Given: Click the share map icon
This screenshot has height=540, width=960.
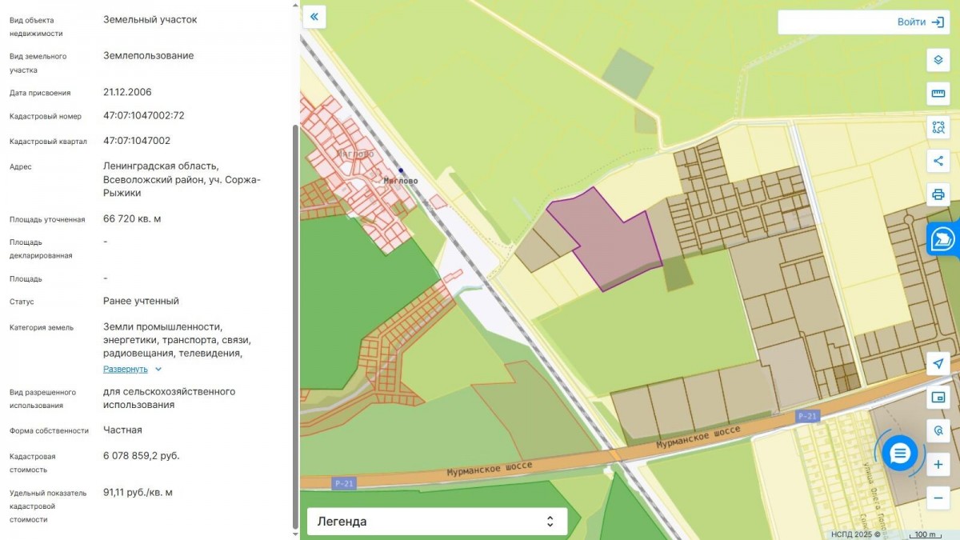Looking at the screenshot, I should (938, 161).
